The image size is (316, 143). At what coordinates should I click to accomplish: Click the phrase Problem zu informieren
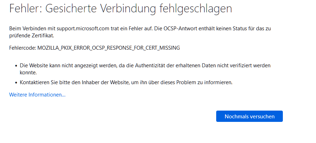[204, 82]
